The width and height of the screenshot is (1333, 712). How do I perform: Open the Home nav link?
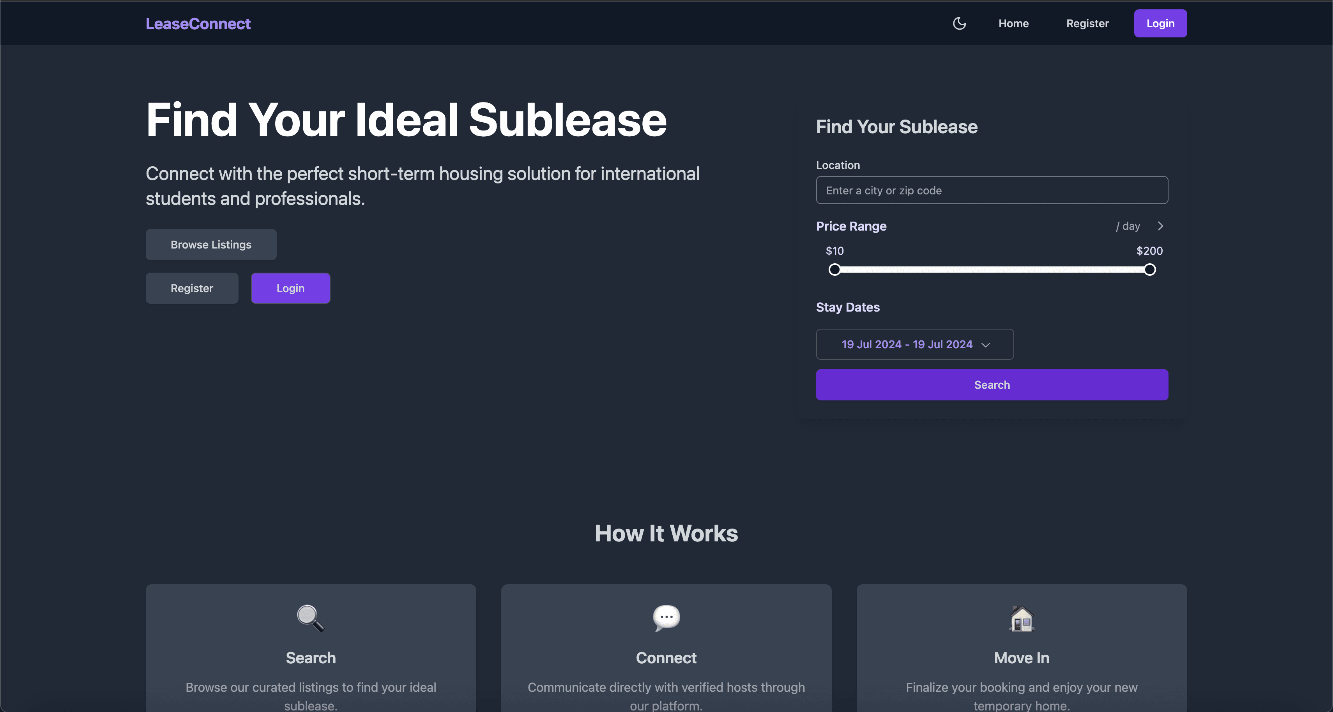pyautogui.click(x=1013, y=23)
